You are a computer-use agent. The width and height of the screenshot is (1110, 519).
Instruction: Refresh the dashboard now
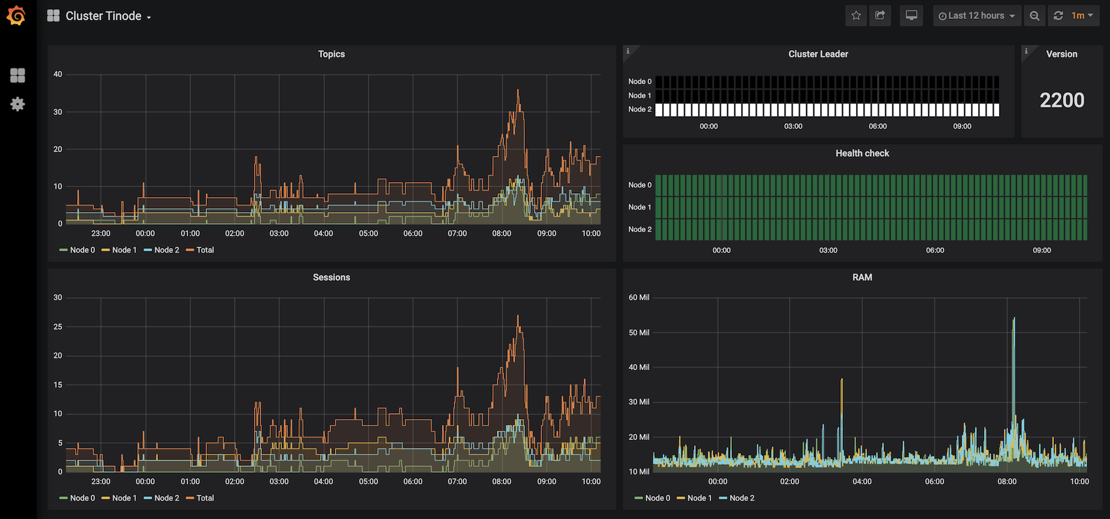point(1058,16)
